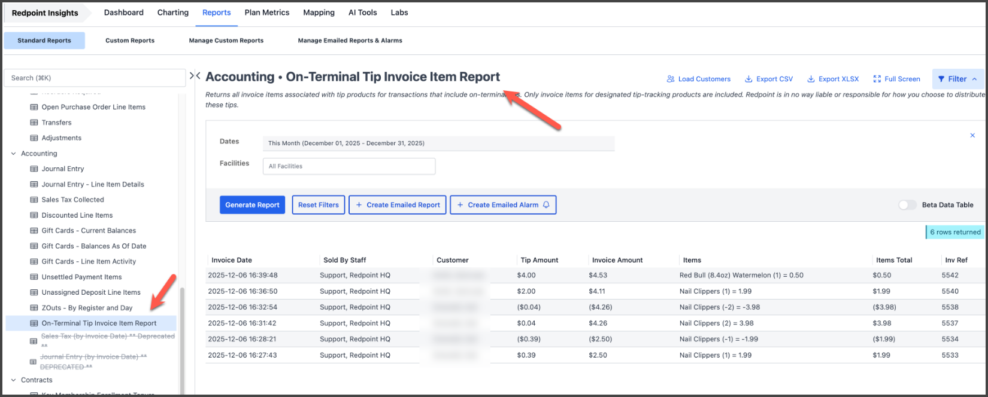Click the table icon beside Transfers
Viewport: 988px width, 397px height.
pos(34,123)
